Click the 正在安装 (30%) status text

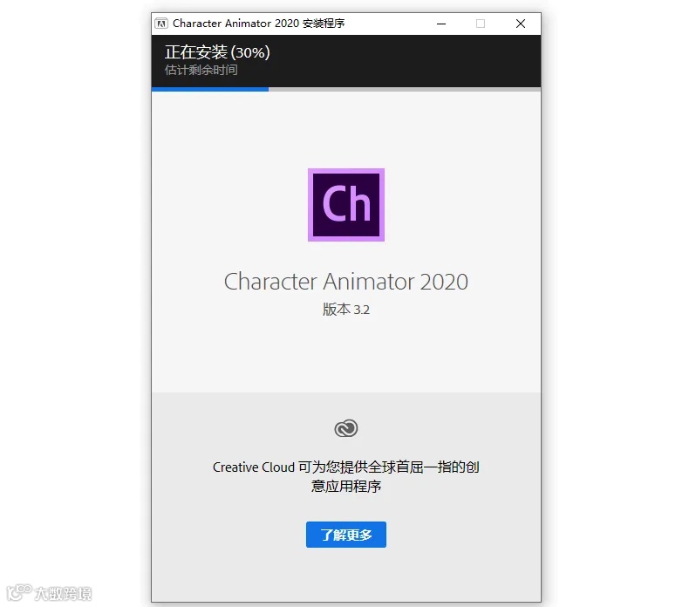217,52
